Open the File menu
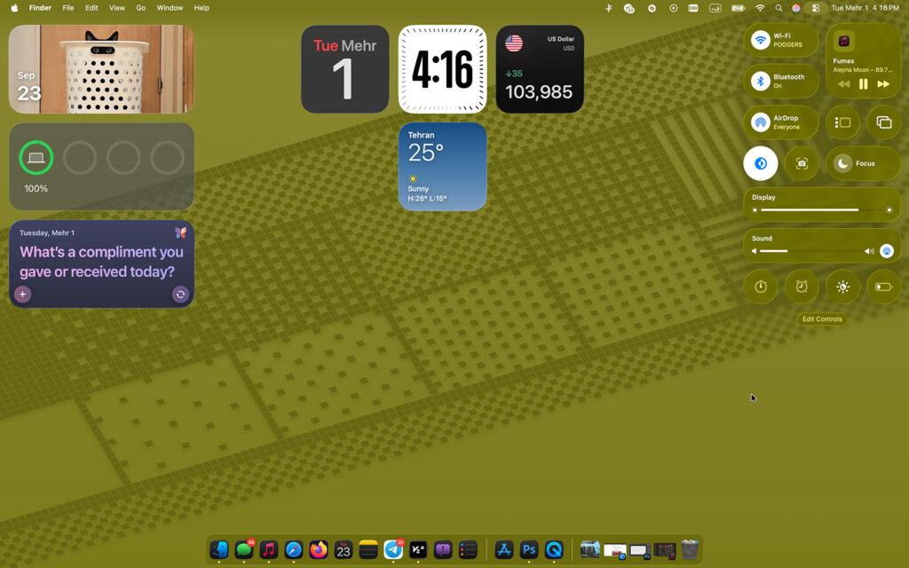This screenshot has width=909, height=568. [67, 8]
